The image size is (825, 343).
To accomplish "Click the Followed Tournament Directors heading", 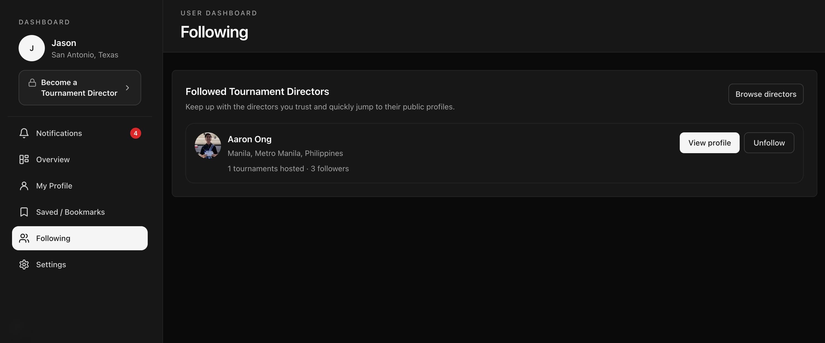I will pos(257,92).
